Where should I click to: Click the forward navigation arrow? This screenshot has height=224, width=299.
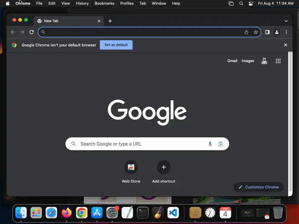(22, 32)
